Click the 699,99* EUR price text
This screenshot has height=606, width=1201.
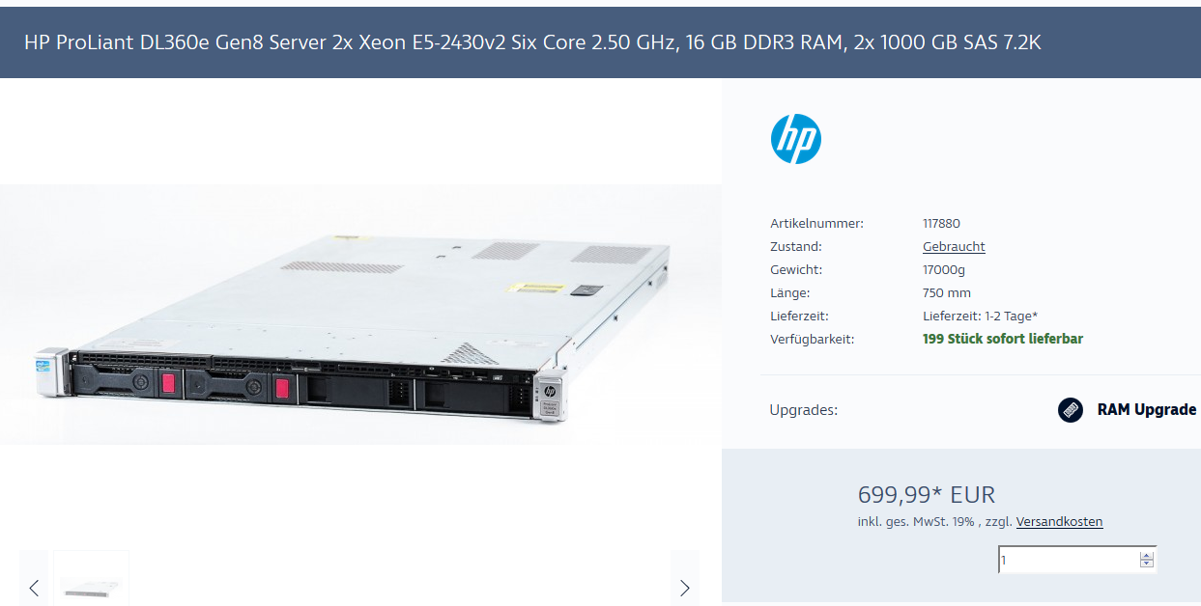926,495
